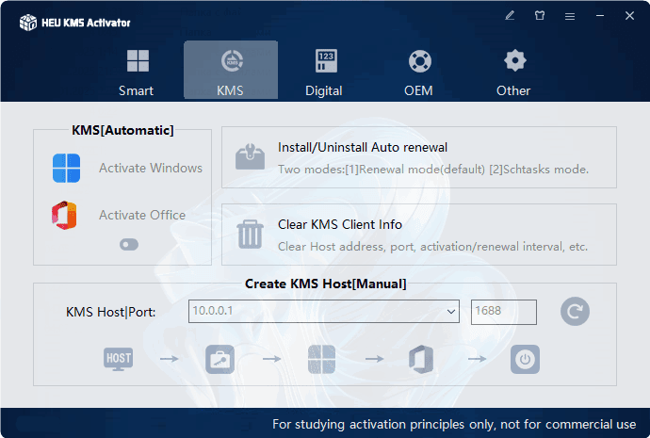The width and height of the screenshot is (650, 438).
Task: Open the Smart activation tab
Action: [136, 72]
